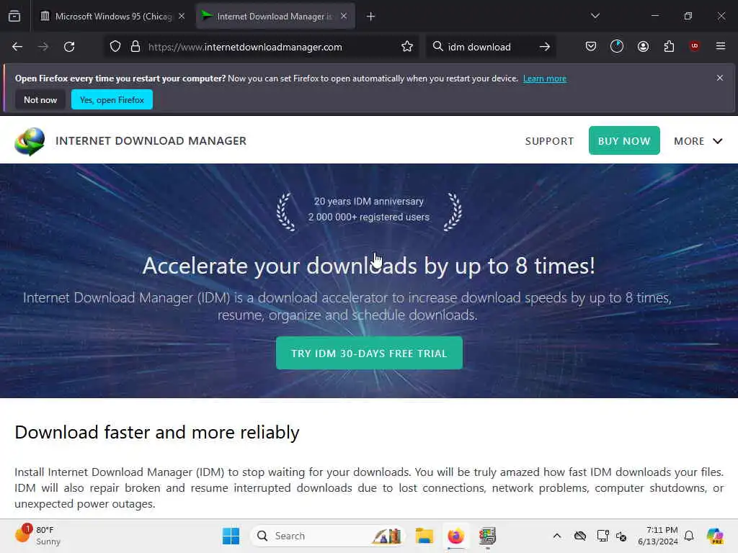The image size is (738, 553).
Task: Click Yes, open Firefox button
Action: pyautogui.click(x=112, y=99)
